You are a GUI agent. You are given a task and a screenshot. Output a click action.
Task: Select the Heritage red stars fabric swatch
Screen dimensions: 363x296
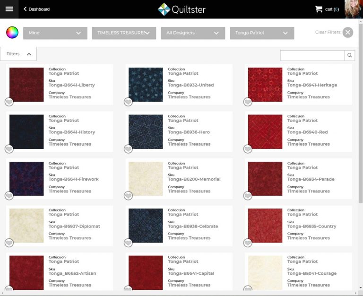(265, 85)
